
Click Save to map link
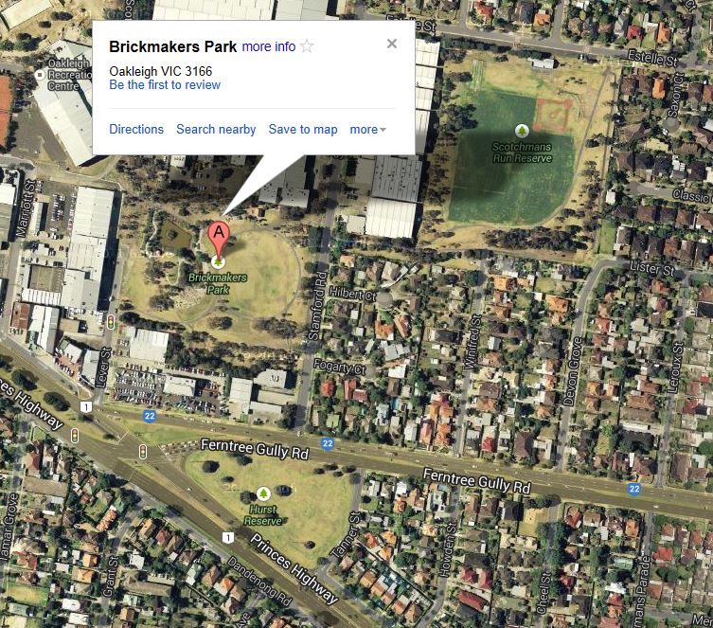(x=303, y=129)
